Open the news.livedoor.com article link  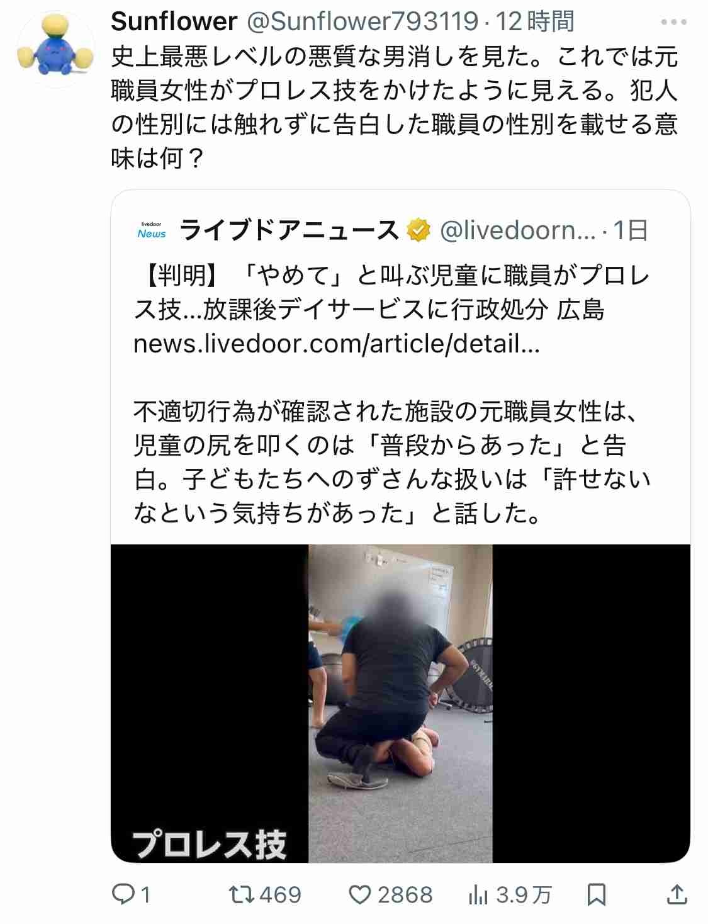tap(337, 344)
